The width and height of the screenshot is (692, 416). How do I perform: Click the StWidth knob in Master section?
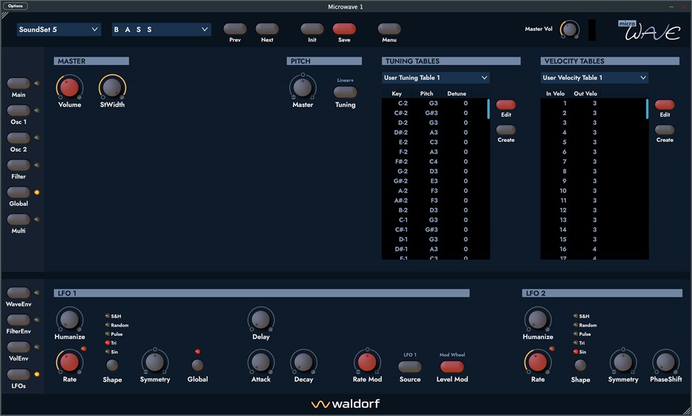112,87
